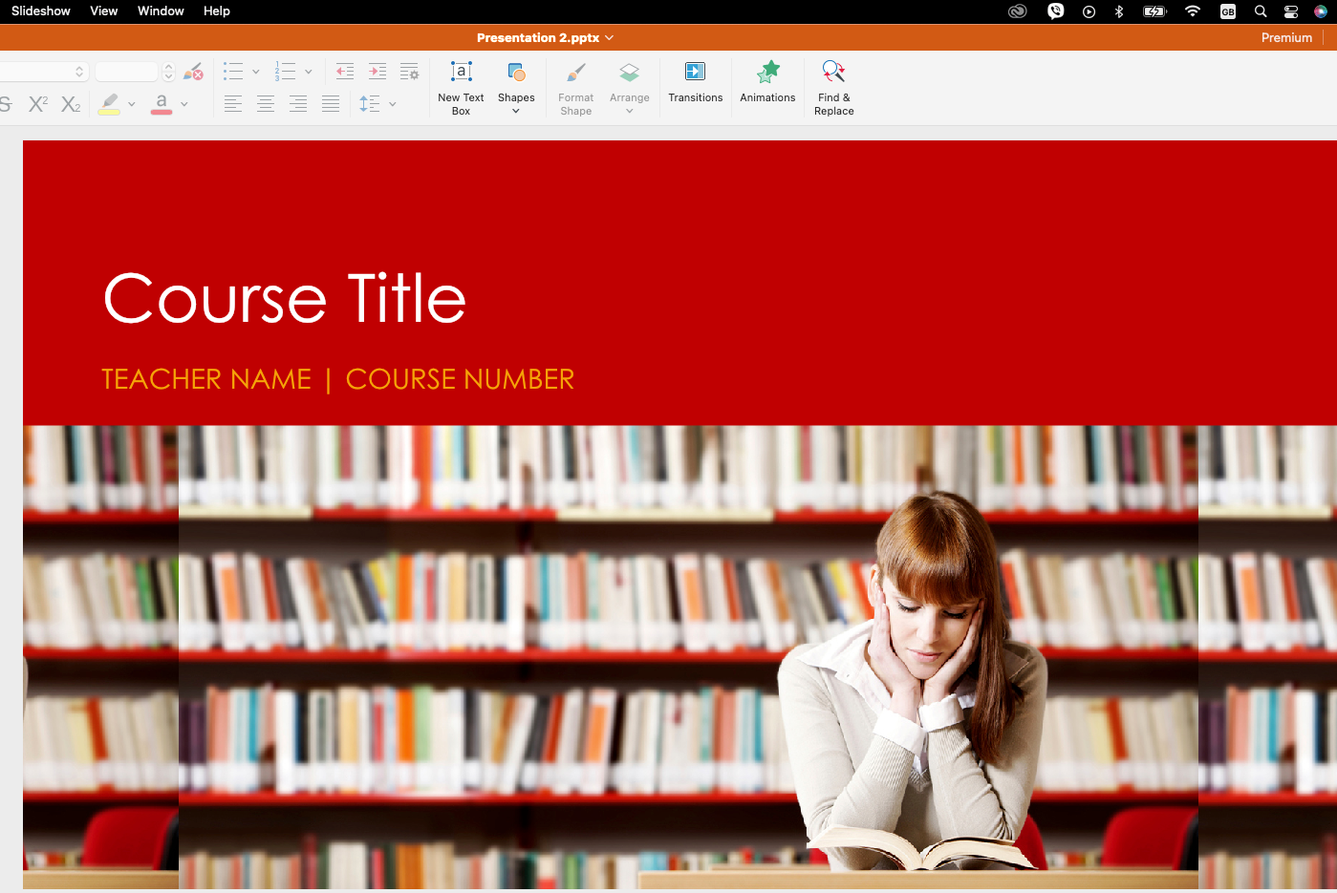This screenshot has height=893, width=1337.
Task: Activate Siri from the menu bar
Action: [1321, 11]
